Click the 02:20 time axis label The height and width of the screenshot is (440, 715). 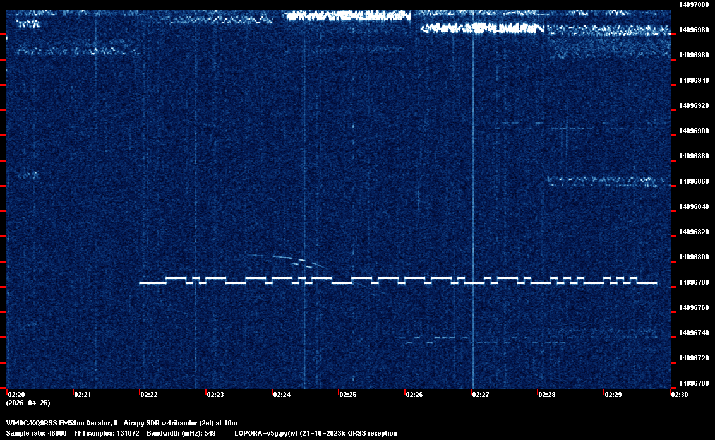(x=16, y=395)
